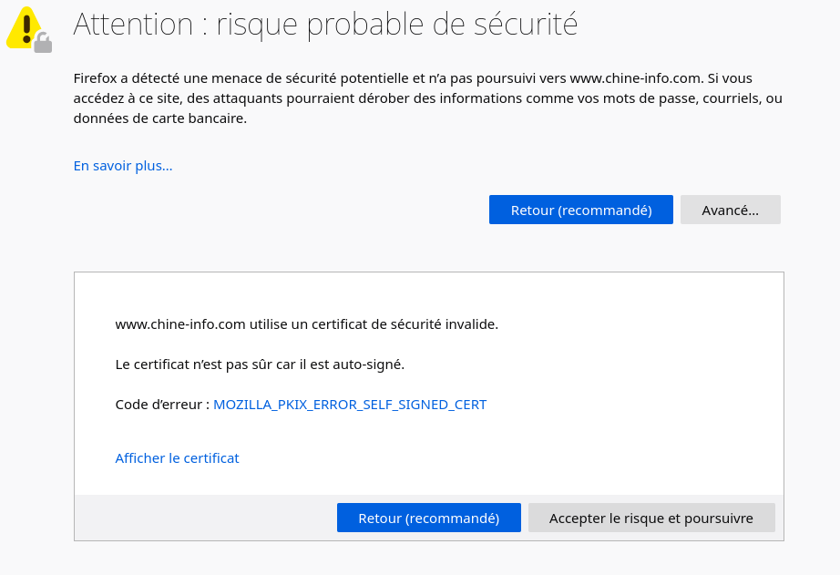
Task: Click "www.chine-info.com" in the top warning paragraph
Action: pos(630,78)
